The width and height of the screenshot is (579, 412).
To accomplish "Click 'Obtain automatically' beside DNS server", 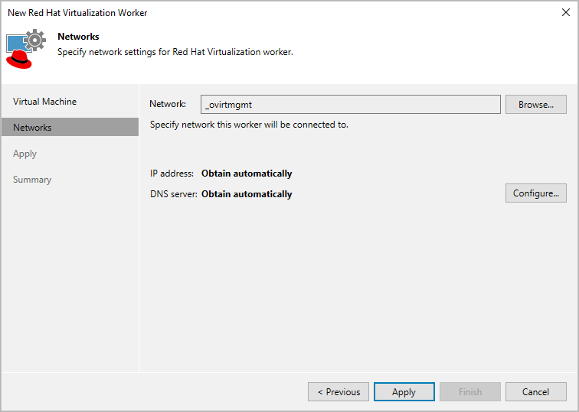I will coord(247,194).
